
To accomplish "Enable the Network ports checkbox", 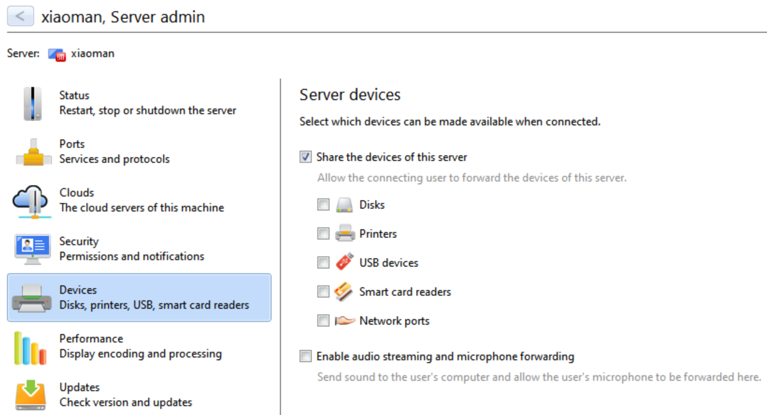I will point(323,320).
